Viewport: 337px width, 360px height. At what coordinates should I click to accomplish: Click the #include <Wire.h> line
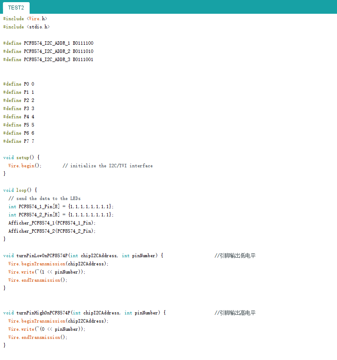(x=25, y=18)
